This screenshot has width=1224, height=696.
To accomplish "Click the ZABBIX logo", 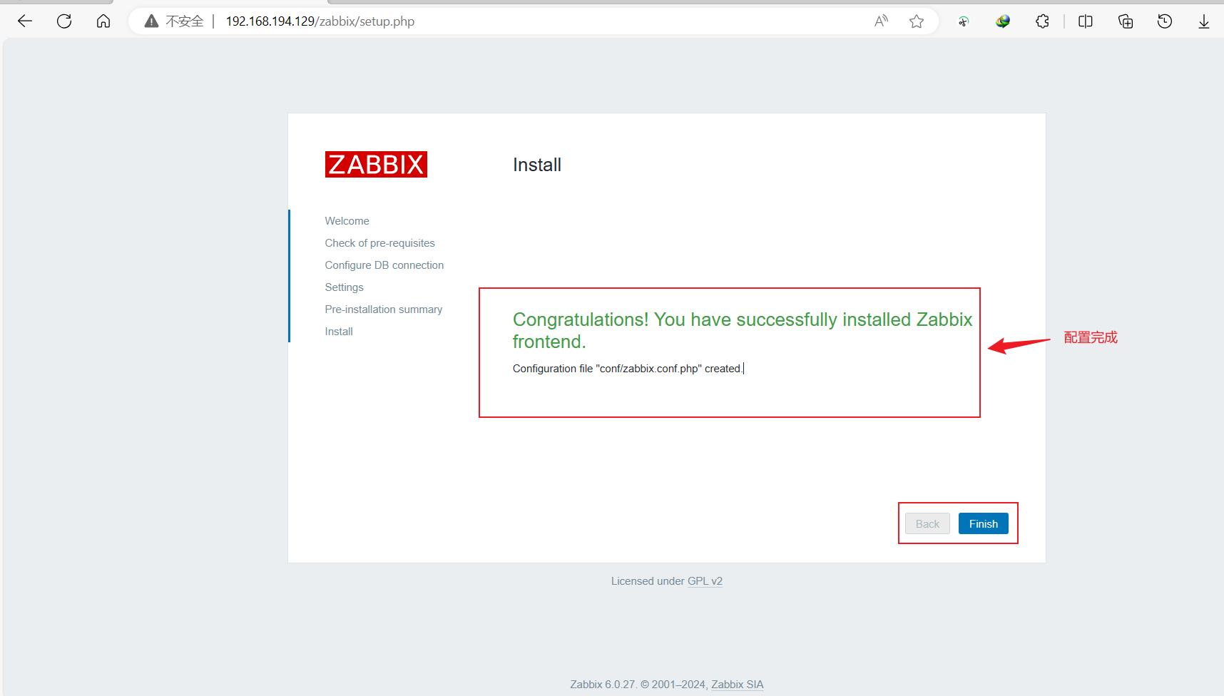I will pos(376,164).
